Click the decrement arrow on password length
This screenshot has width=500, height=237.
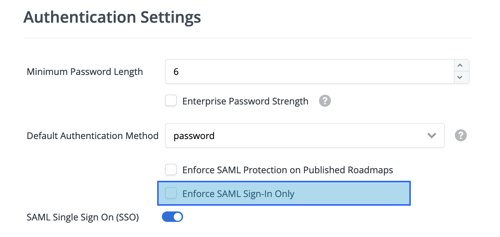(460, 77)
